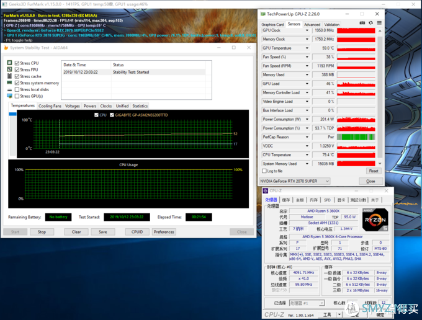Open the CPU-Z 主板 tab
The width and height of the screenshot is (422, 320).
pos(300,200)
